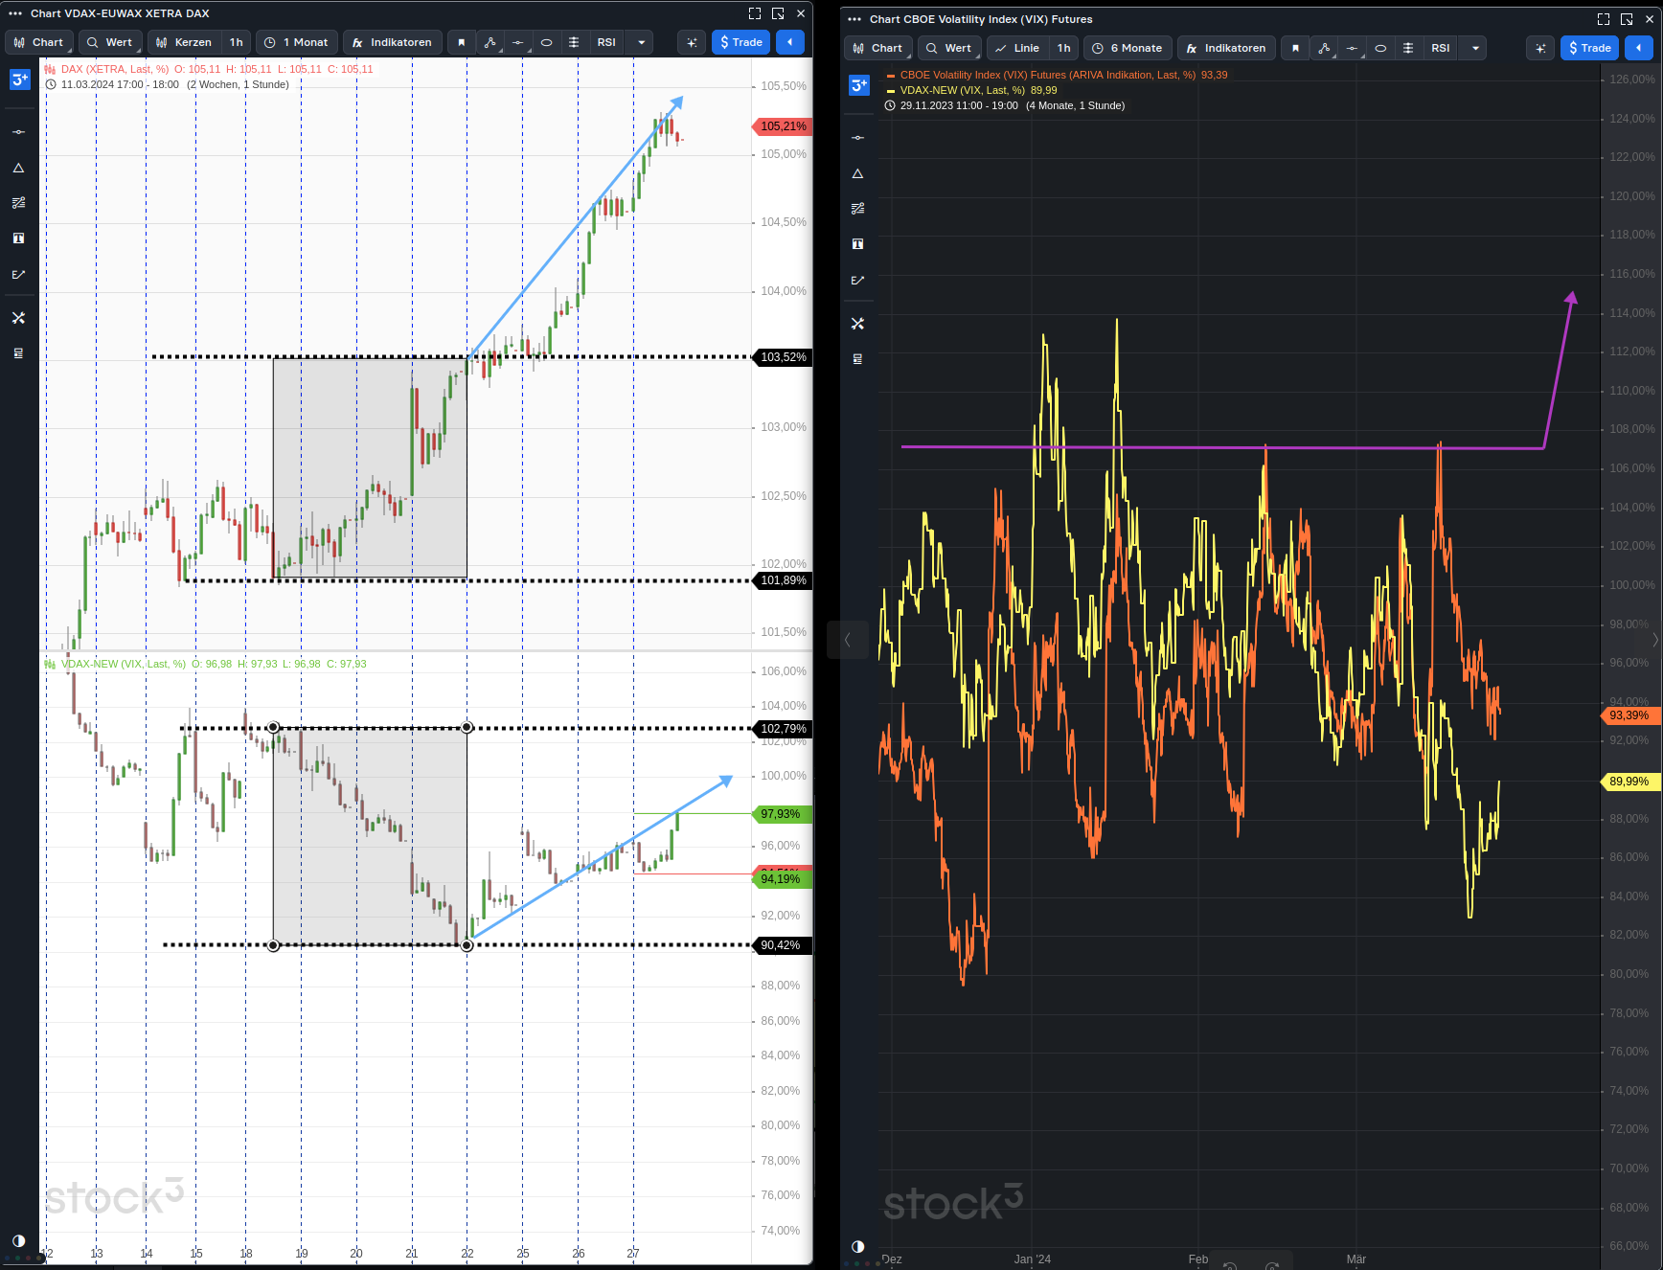Select the arrow annotation tool in the VIX sidebar
Screen dimensions: 1663x1270
(857, 280)
